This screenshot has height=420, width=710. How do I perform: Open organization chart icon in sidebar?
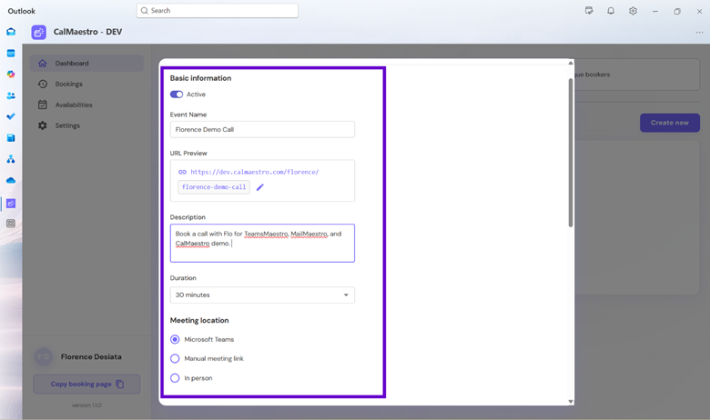(x=11, y=159)
